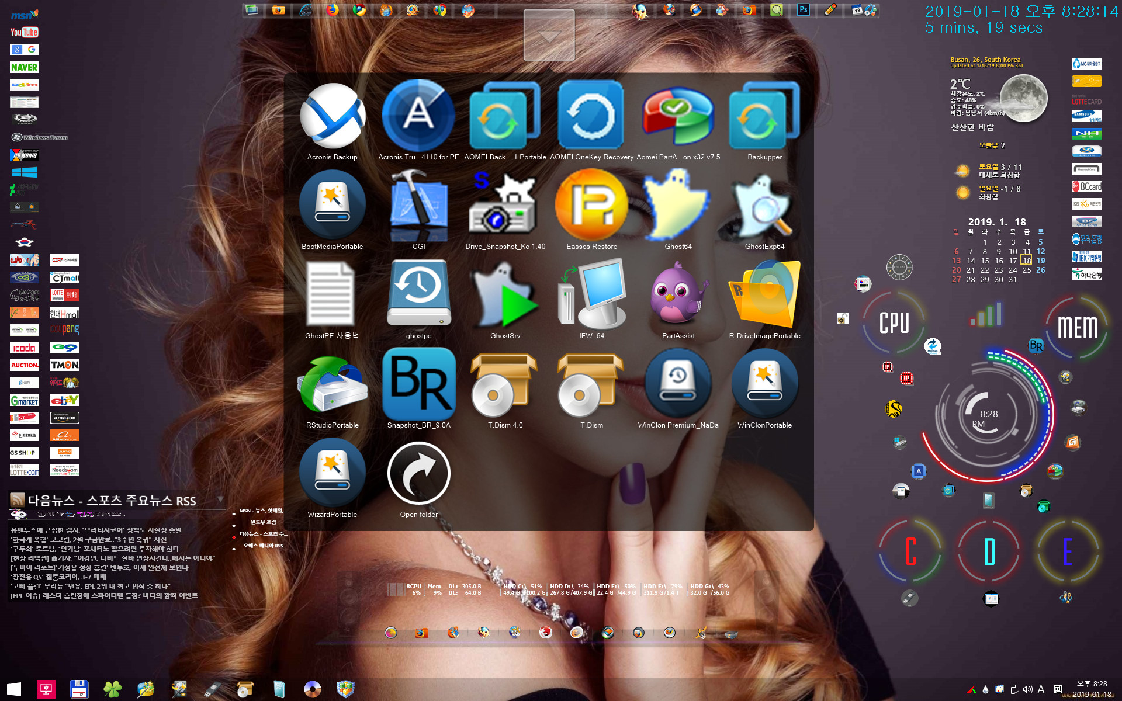
Task: Launch the Backupper icon
Action: click(764, 116)
